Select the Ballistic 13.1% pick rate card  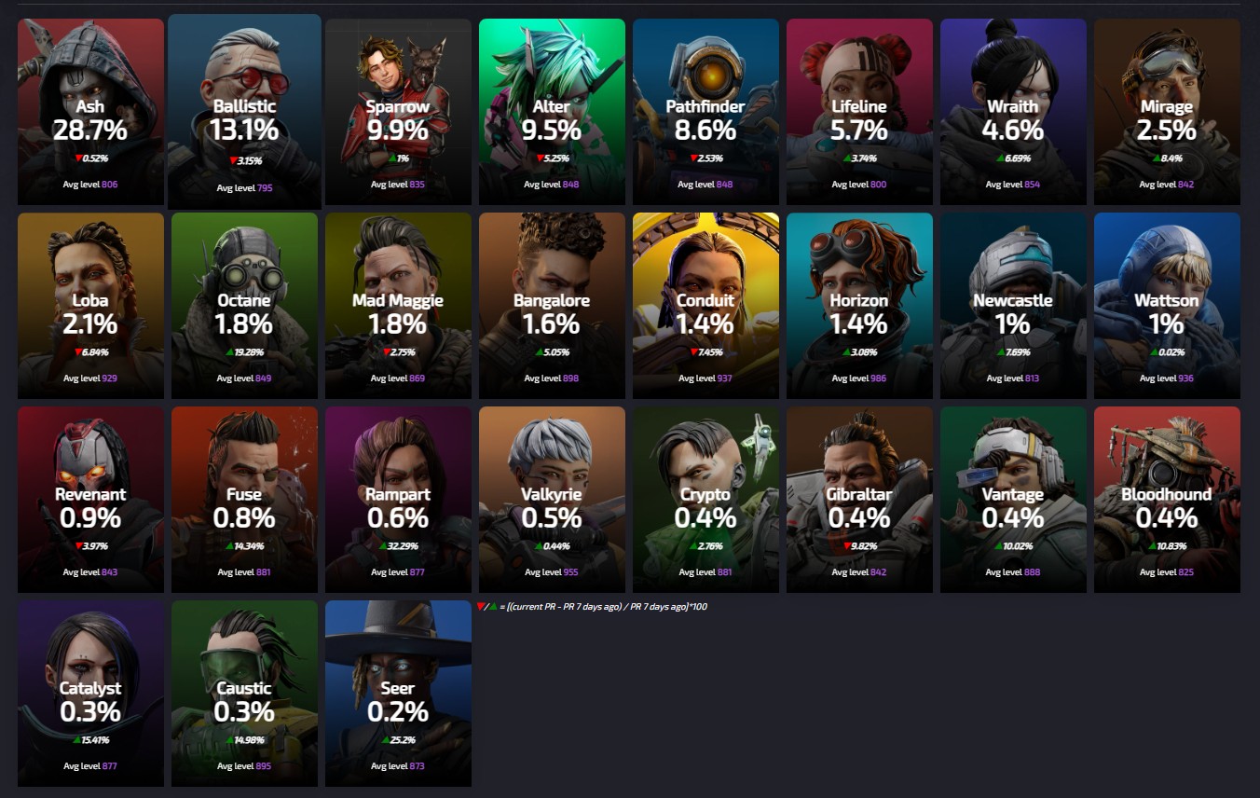tap(244, 112)
